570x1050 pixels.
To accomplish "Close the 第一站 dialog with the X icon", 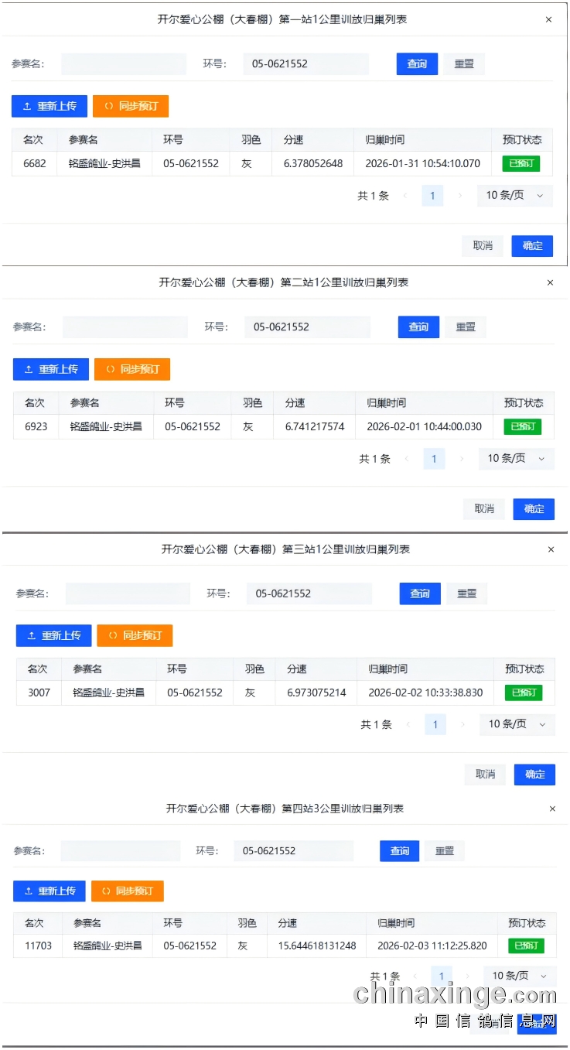I will [x=548, y=20].
